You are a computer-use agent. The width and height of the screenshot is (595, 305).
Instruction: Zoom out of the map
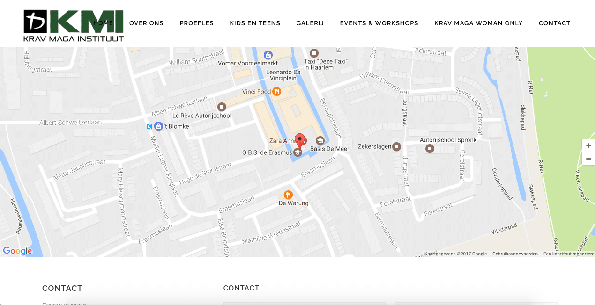(588, 159)
